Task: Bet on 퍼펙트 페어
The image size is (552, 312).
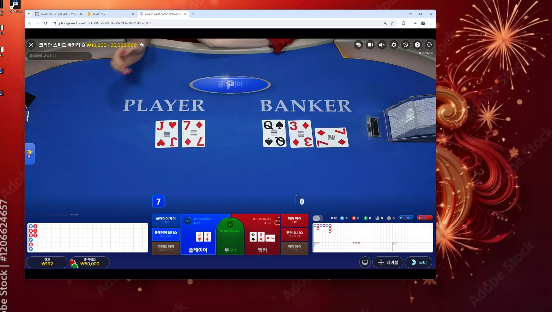Action: [x=166, y=248]
